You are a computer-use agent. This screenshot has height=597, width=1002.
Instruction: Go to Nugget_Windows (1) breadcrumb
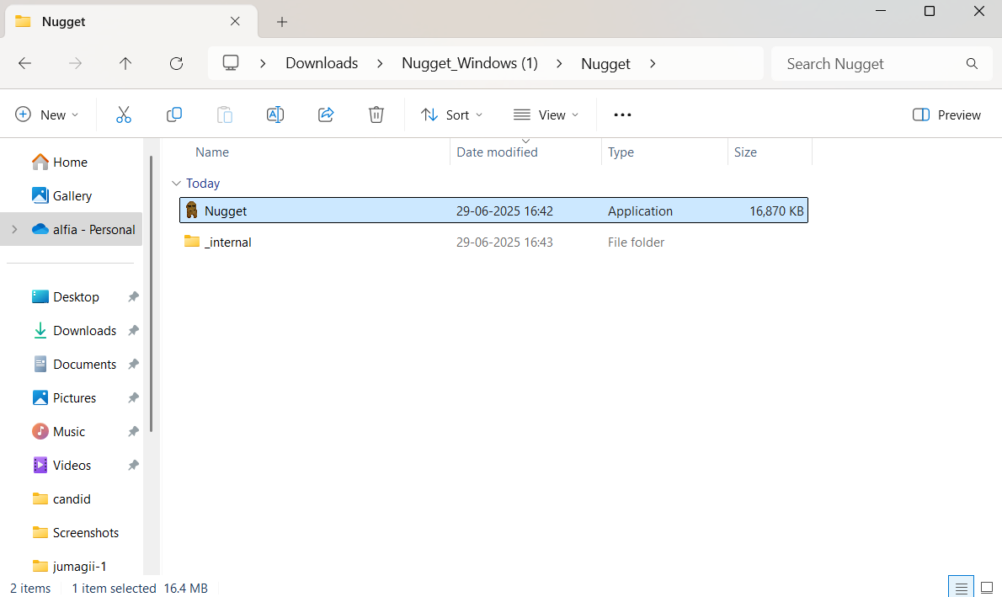point(470,63)
